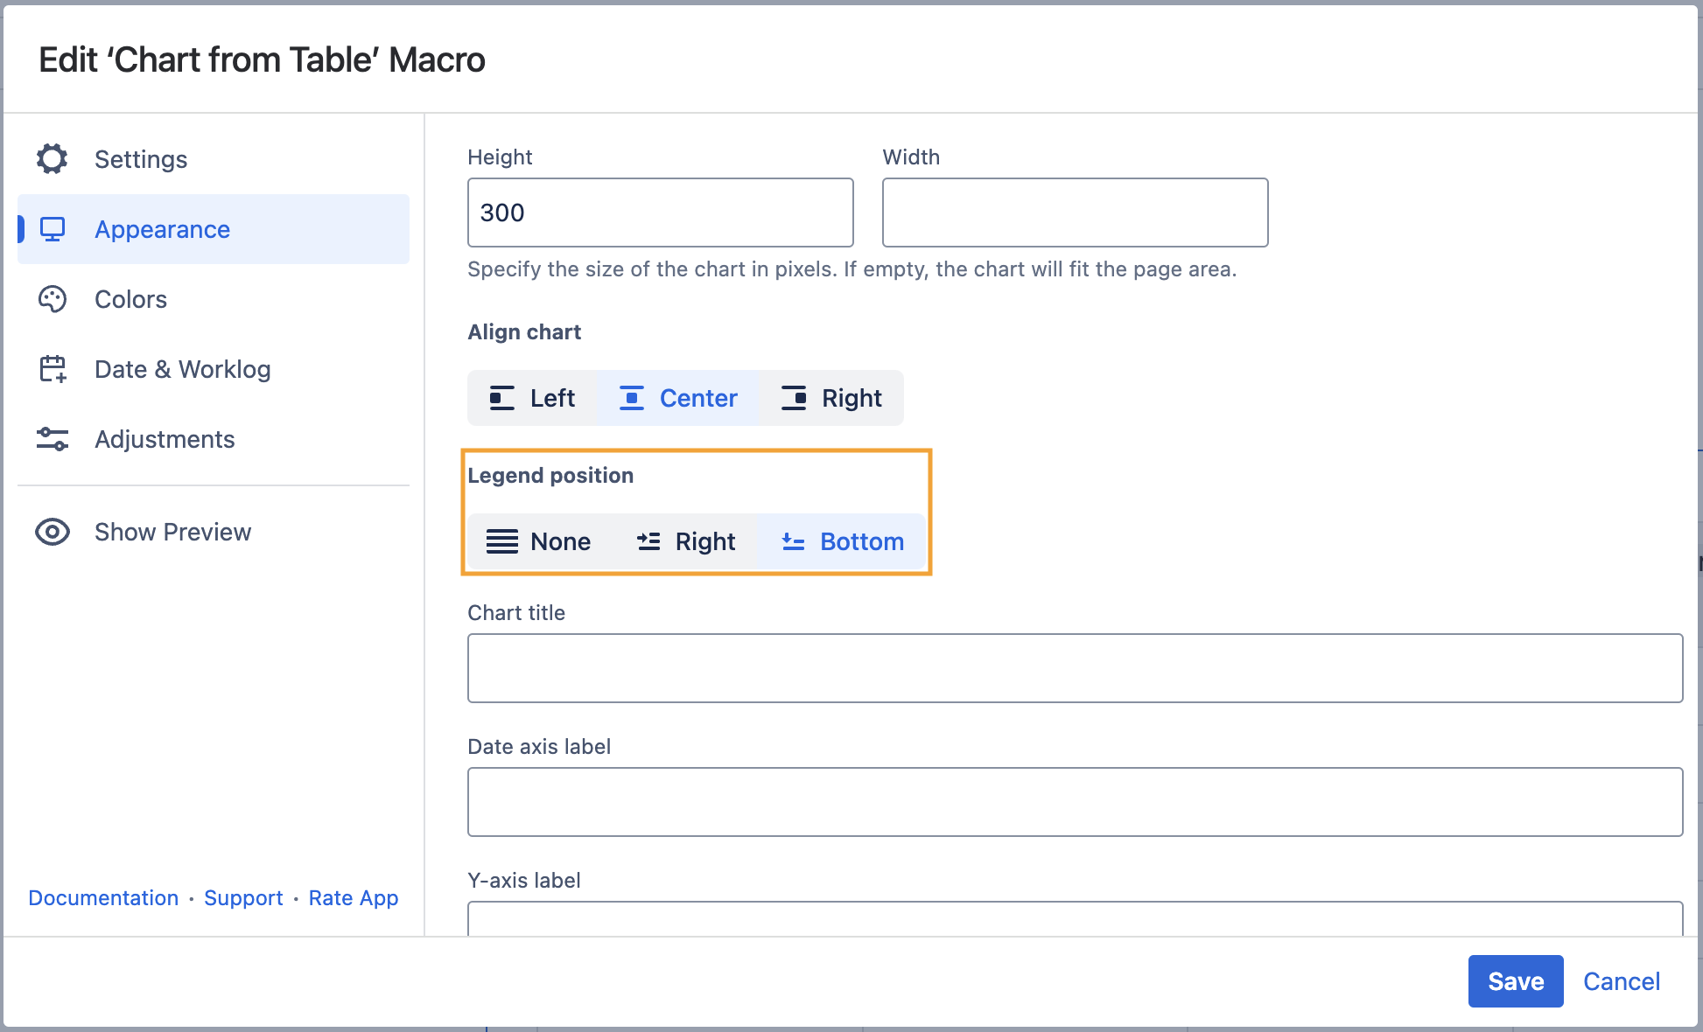Viewport: 1703px width, 1032px height.
Task: Open the Date & Worklog section
Action: (x=182, y=369)
